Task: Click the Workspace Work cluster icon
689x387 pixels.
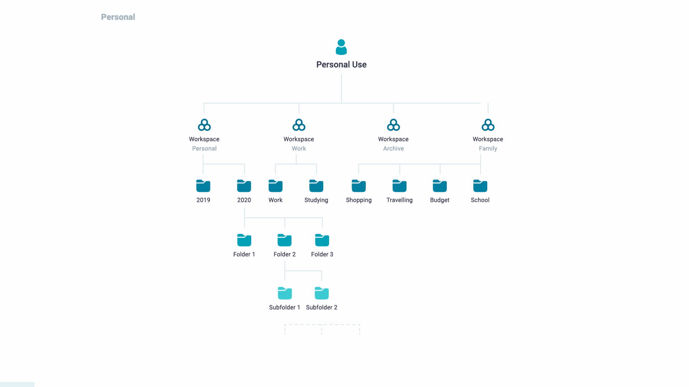Action: tap(298, 125)
